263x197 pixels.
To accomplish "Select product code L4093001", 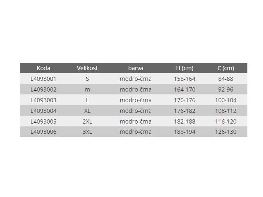I will pyautogui.click(x=43, y=79).
